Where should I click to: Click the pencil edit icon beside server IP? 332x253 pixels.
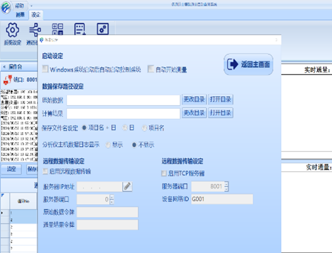pyautogui.click(x=128, y=187)
